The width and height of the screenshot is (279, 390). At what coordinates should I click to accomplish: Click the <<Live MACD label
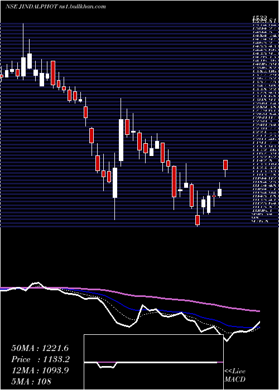tap(235, 376)
